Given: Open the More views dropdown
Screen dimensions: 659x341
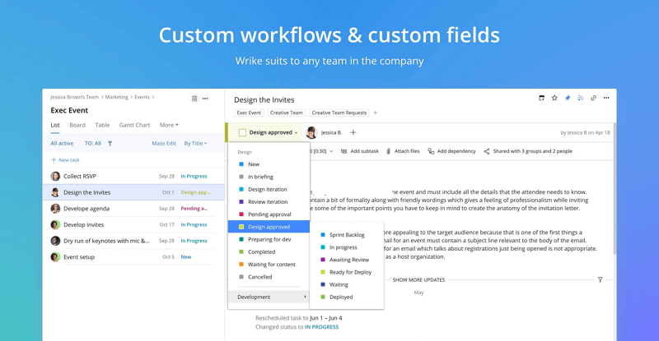Looking at the screenshot, I should (168, 125).
